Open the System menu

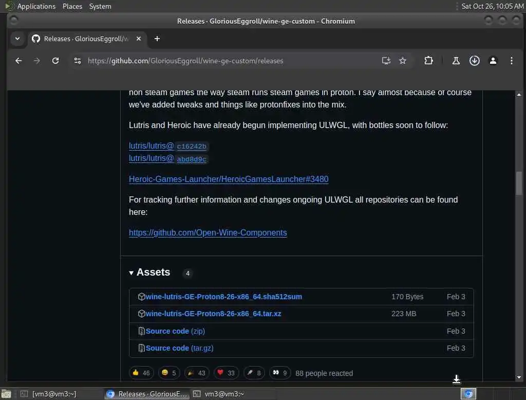pyautogui.click(x=100, y=6)
